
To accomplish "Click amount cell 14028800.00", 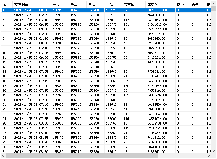I will tap(157, 142).
